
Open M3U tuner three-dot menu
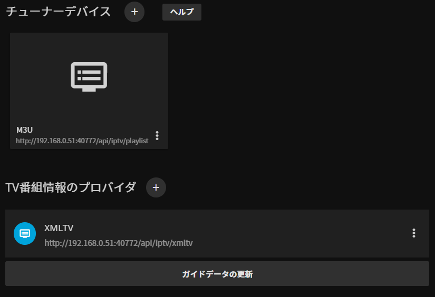157,135
